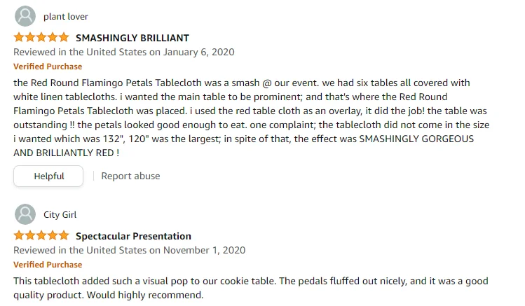Click third star of City Girl's rating

[x=41, y=236]
